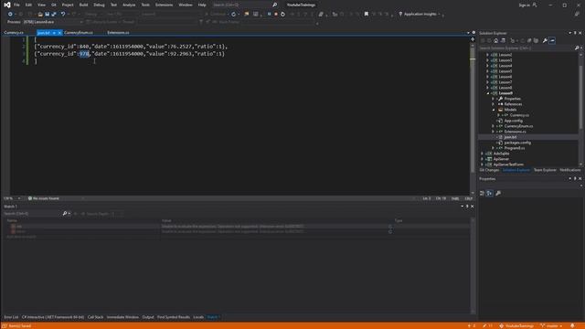This screenshot has width=585, height=329.
Task: Open the Git Changes tab
Action: (x=489, y=170)
